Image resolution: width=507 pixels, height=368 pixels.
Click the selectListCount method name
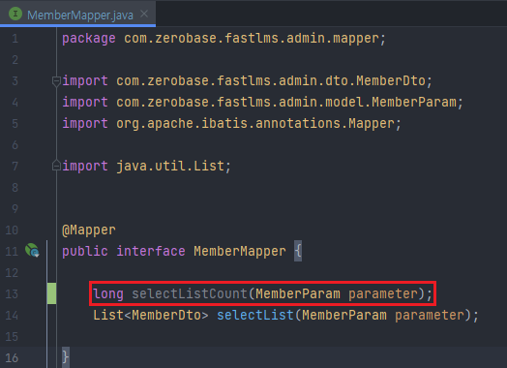(x=190, y=293)
